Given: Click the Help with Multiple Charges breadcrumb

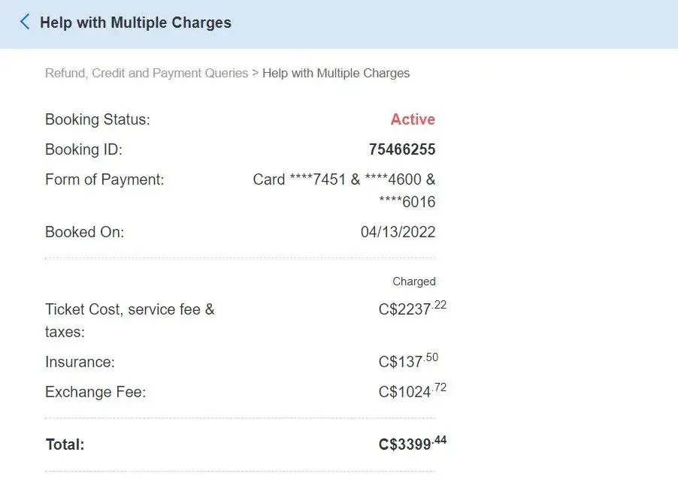Looking at the screenshot, I should (x=336, y=74).
